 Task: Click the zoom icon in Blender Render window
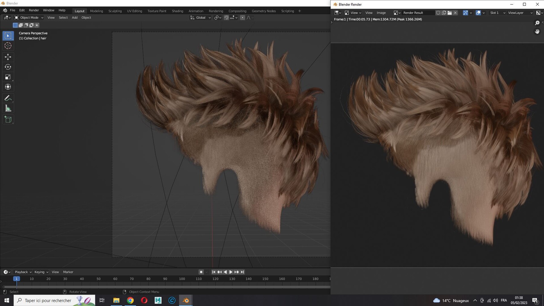click(537, 23)
